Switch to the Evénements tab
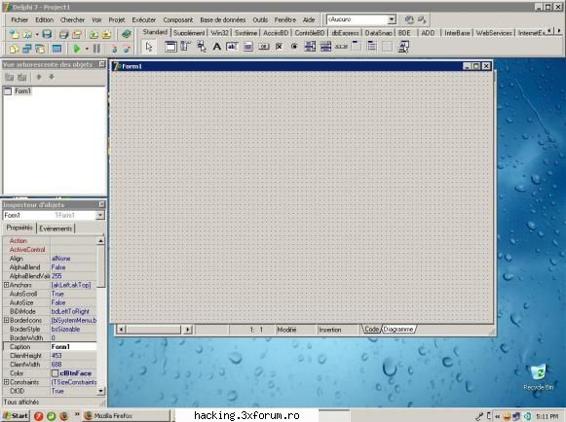 click(56, 229)
